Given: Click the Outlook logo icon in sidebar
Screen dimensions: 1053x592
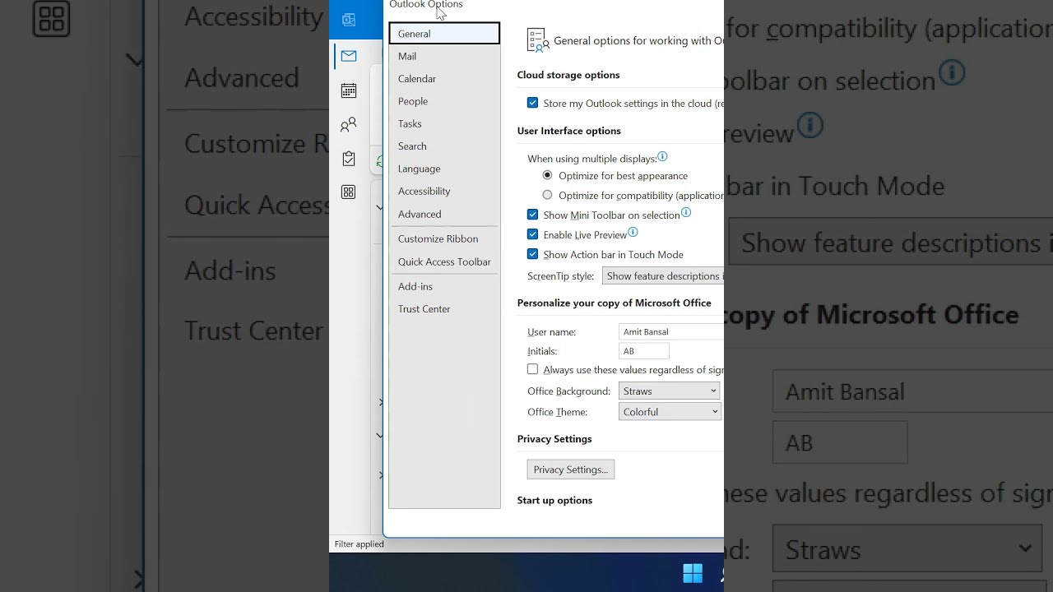Looking at the screenshot, I should [x=349, y=20].
